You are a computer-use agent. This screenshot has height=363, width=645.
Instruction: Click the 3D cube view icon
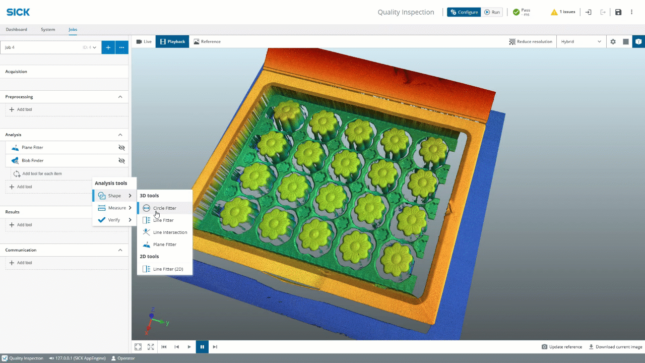[638, 42]
